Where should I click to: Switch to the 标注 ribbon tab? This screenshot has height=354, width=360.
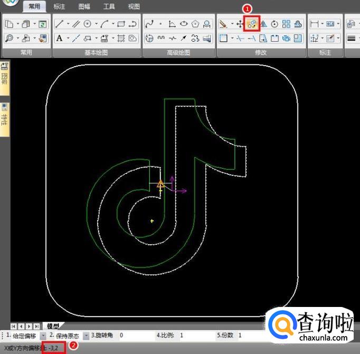pyautogui.click(x=60, y=7)
